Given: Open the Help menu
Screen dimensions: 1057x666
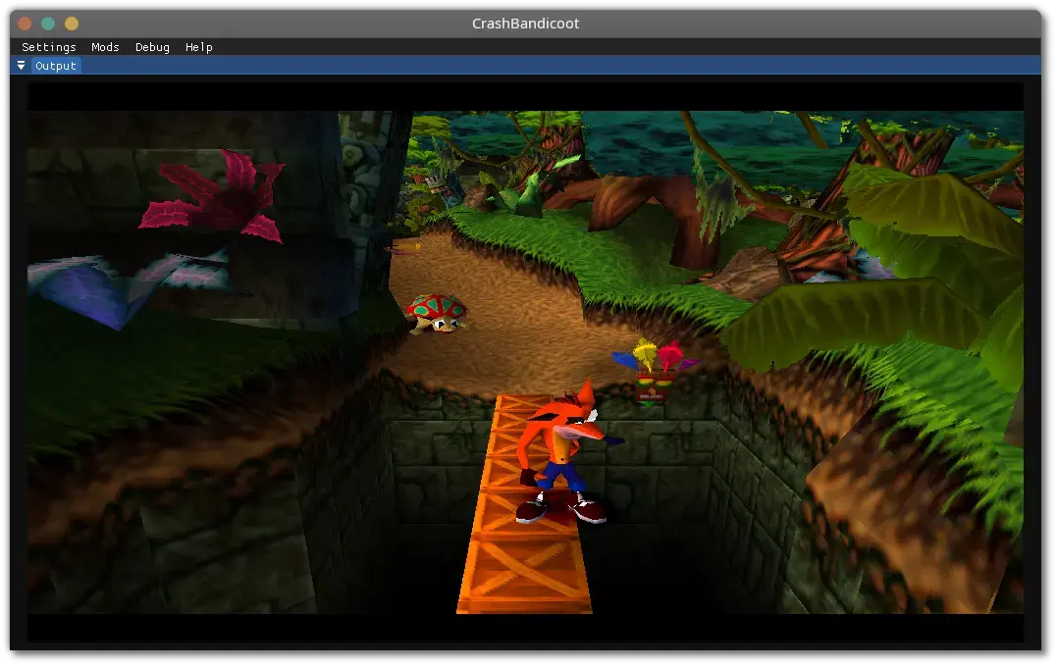Looking at the screenshot, I should (199, 47).
